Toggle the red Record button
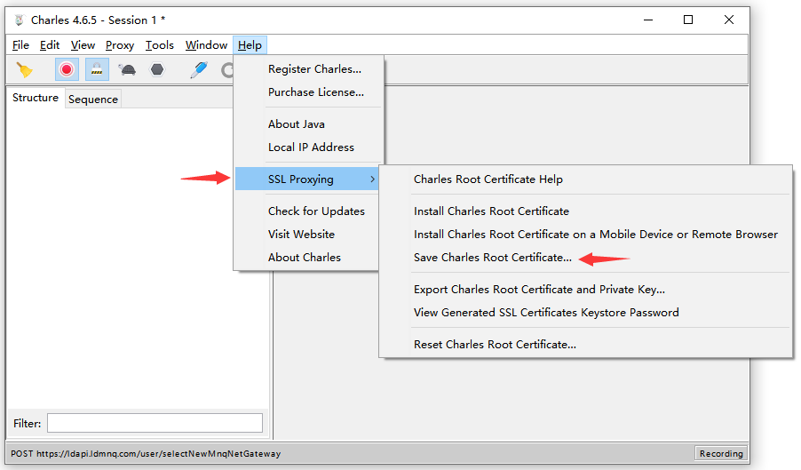Screen dimensions: 801x470 click(x=67, y=69)
